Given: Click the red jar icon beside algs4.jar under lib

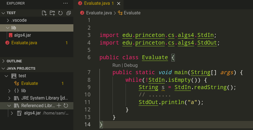Looking at the screenshot, I should [x=11, y=35].
